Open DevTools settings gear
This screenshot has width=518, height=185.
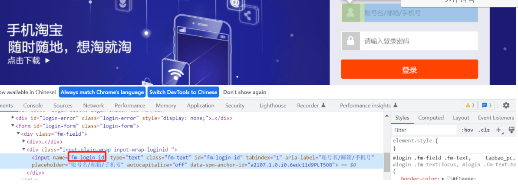point(506,105)
